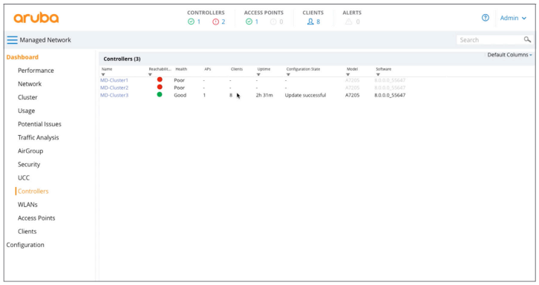Click the A7205 model cell for MD-Cluster3
The width and height of the screenshot is (539, 285).
click(353, 95)
